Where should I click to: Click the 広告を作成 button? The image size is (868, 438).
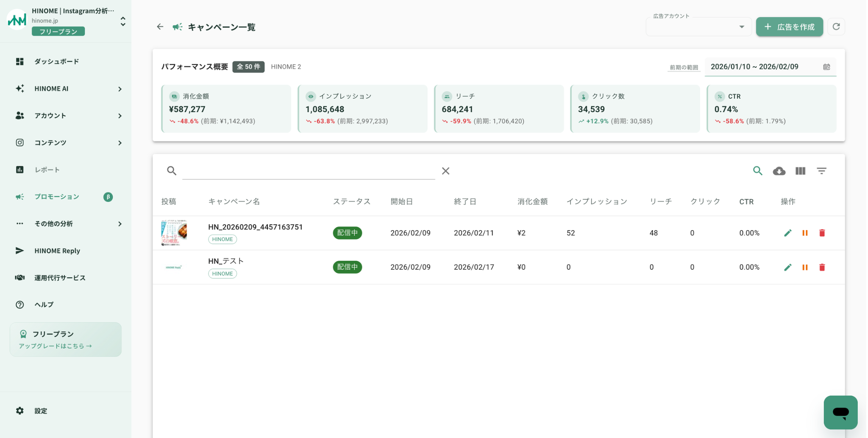[x=789, y=27]
